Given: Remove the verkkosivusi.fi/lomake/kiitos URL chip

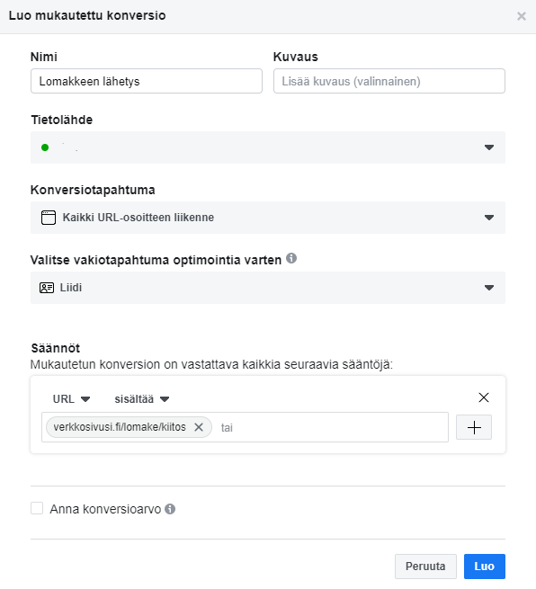Looking at the screenshot, I should (199, 427).
